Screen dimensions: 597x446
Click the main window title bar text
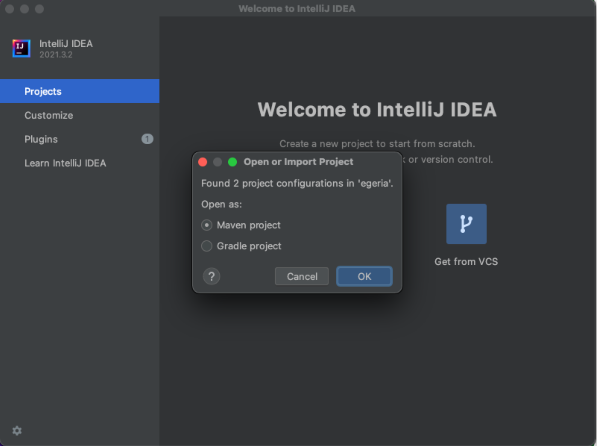(x=297, y=8)
